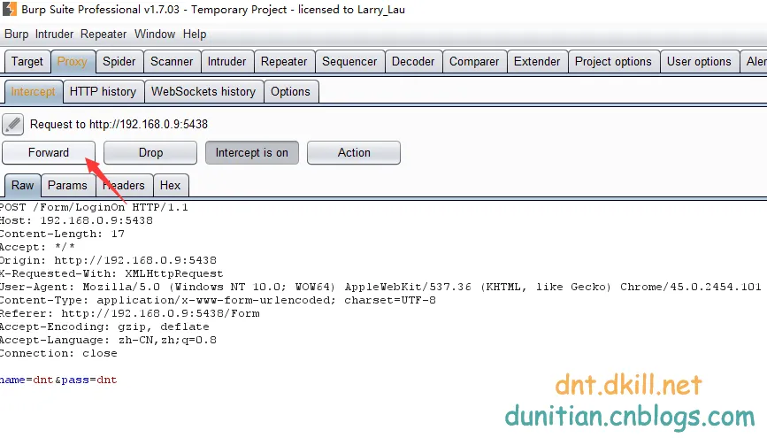Click the name=dnt&pass=dnt request body
The height and width of the screenshot is (438, 767).
(58, 380)
